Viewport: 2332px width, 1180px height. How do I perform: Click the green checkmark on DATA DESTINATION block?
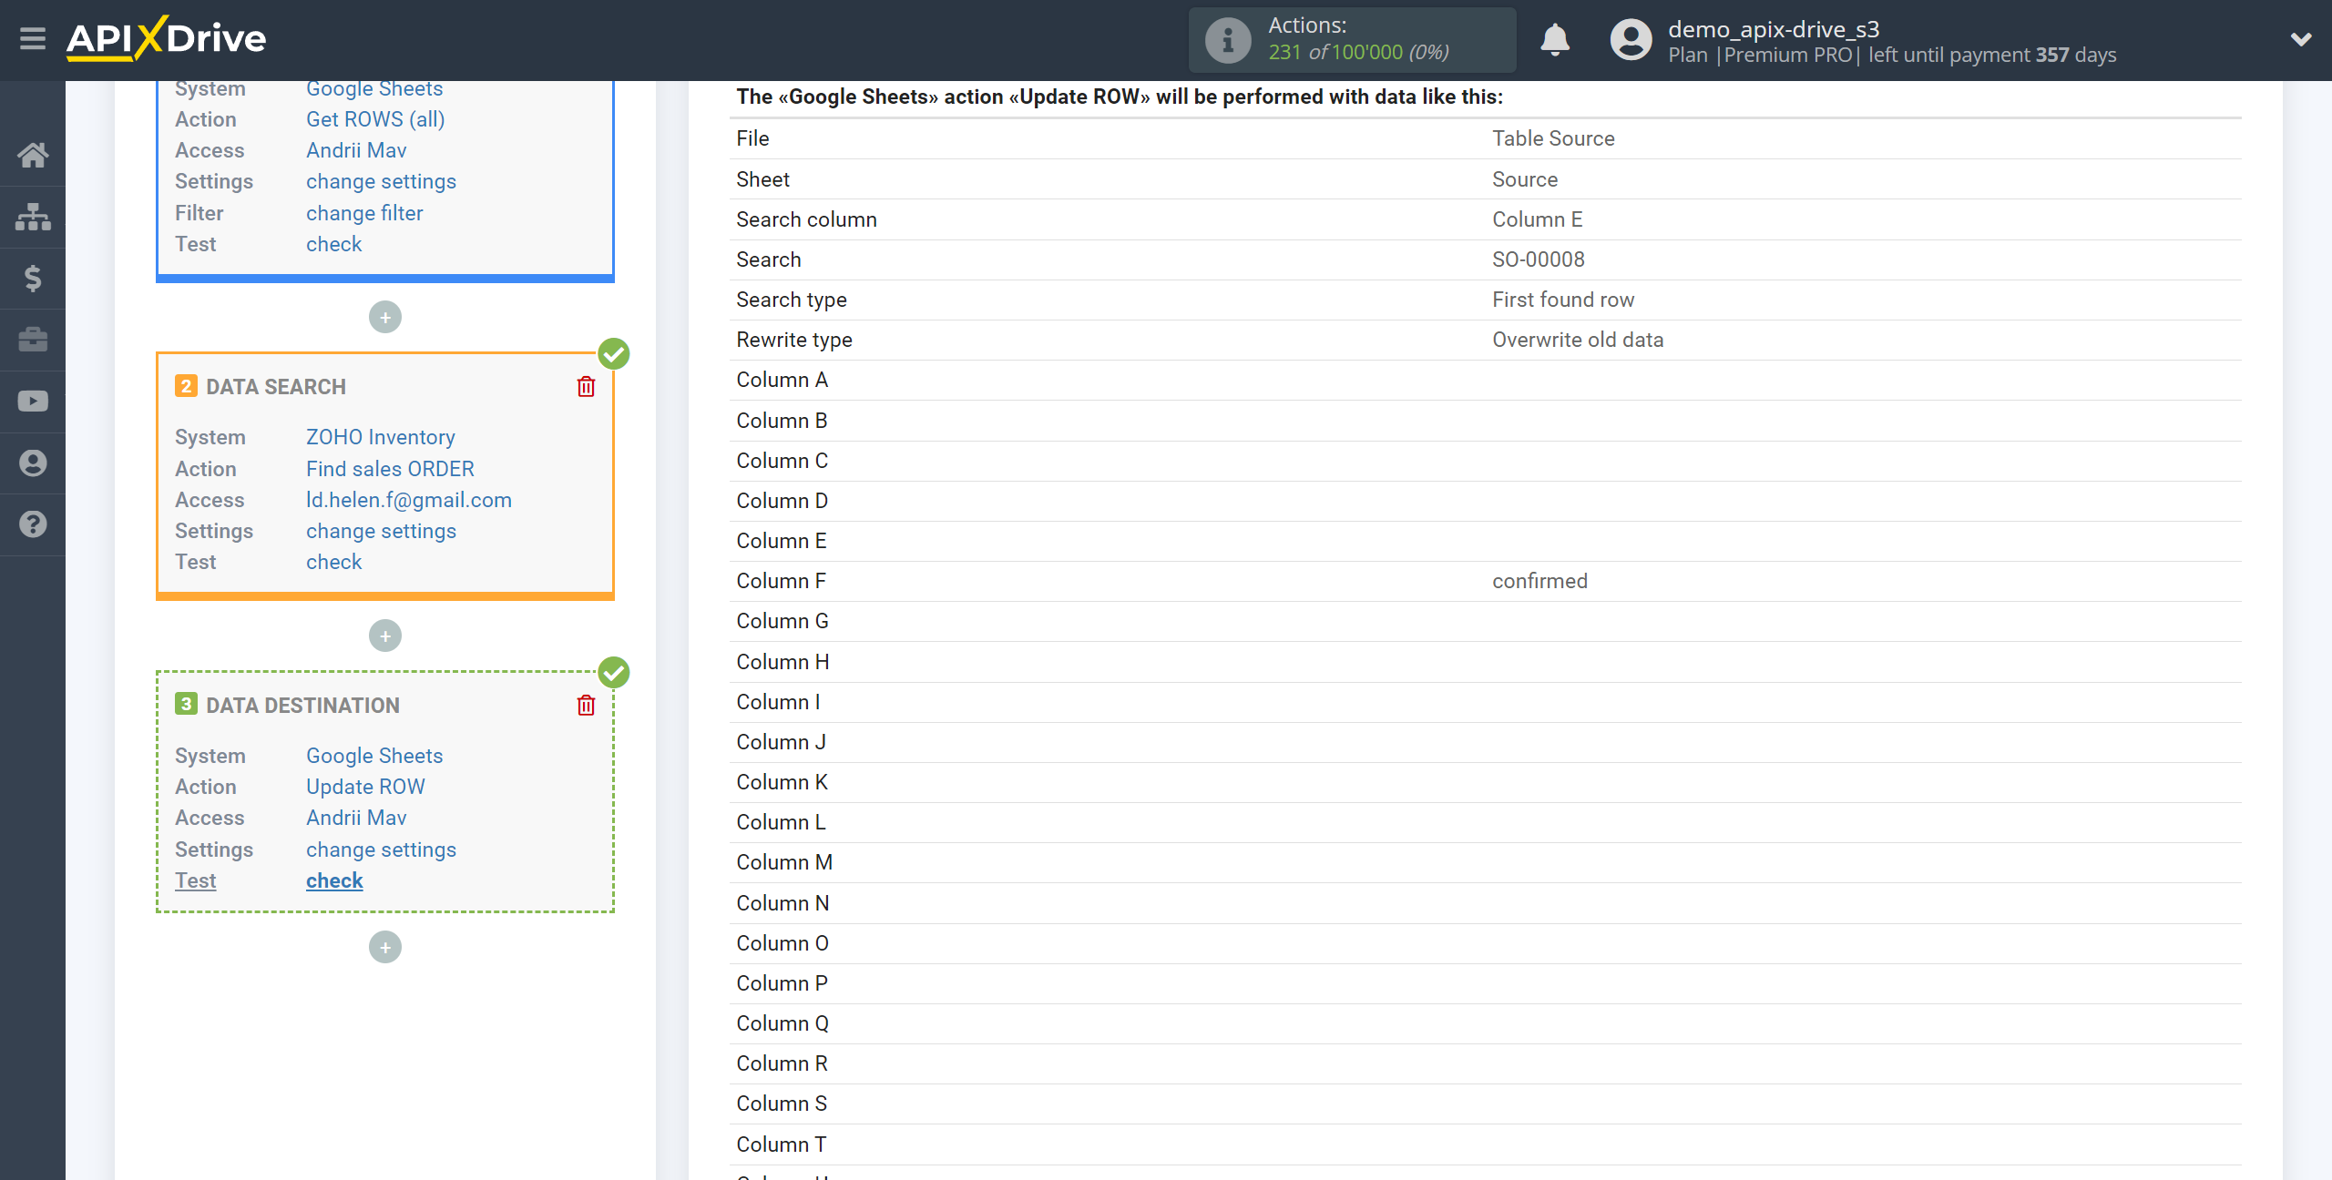pyautogui.click(x=614, y=671)
